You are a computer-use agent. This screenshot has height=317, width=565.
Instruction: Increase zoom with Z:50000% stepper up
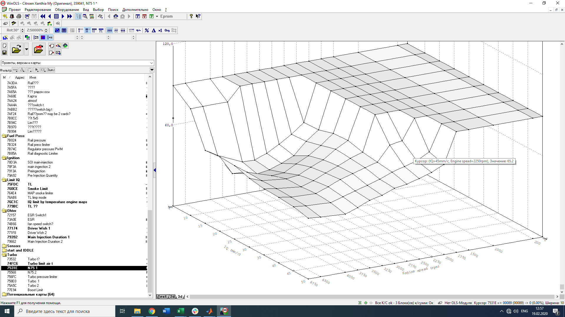point(46,29)
